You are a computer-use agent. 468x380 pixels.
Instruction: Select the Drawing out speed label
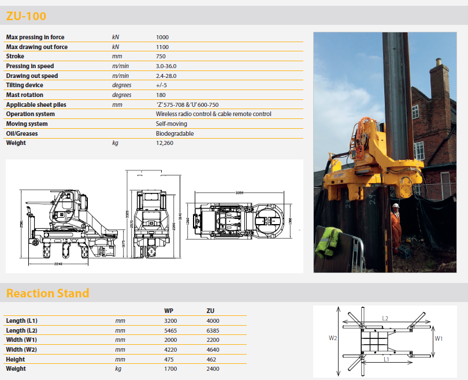(32, 76)
